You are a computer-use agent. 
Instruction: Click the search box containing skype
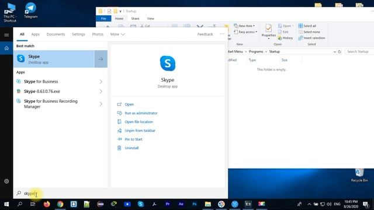[120, 193]
